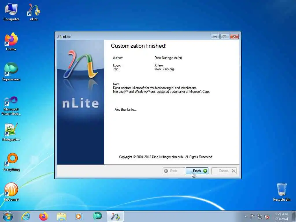Click the nLite taskbar button
Viewport: 296px width, 222px height.
[115, 216]
